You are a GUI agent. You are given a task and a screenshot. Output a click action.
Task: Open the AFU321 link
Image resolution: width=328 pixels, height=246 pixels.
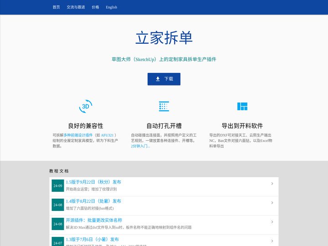[x=107, y=135]
